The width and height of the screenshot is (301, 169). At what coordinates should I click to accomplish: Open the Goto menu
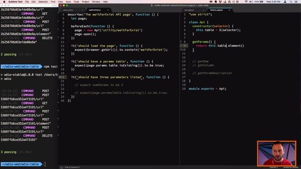tap(68, 2)
